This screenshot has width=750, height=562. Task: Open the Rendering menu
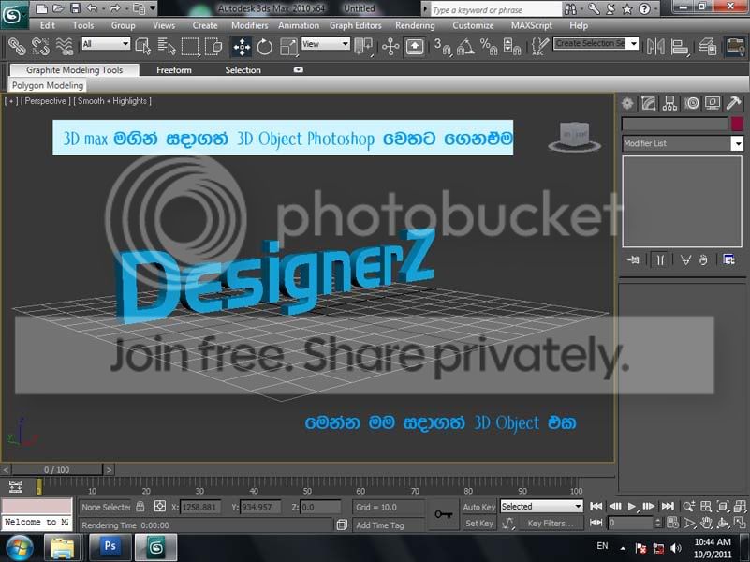click(415, 25)
